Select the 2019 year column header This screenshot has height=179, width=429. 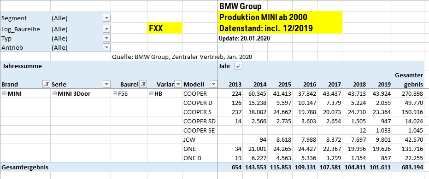pyautogui.click(x=377, y=84)
